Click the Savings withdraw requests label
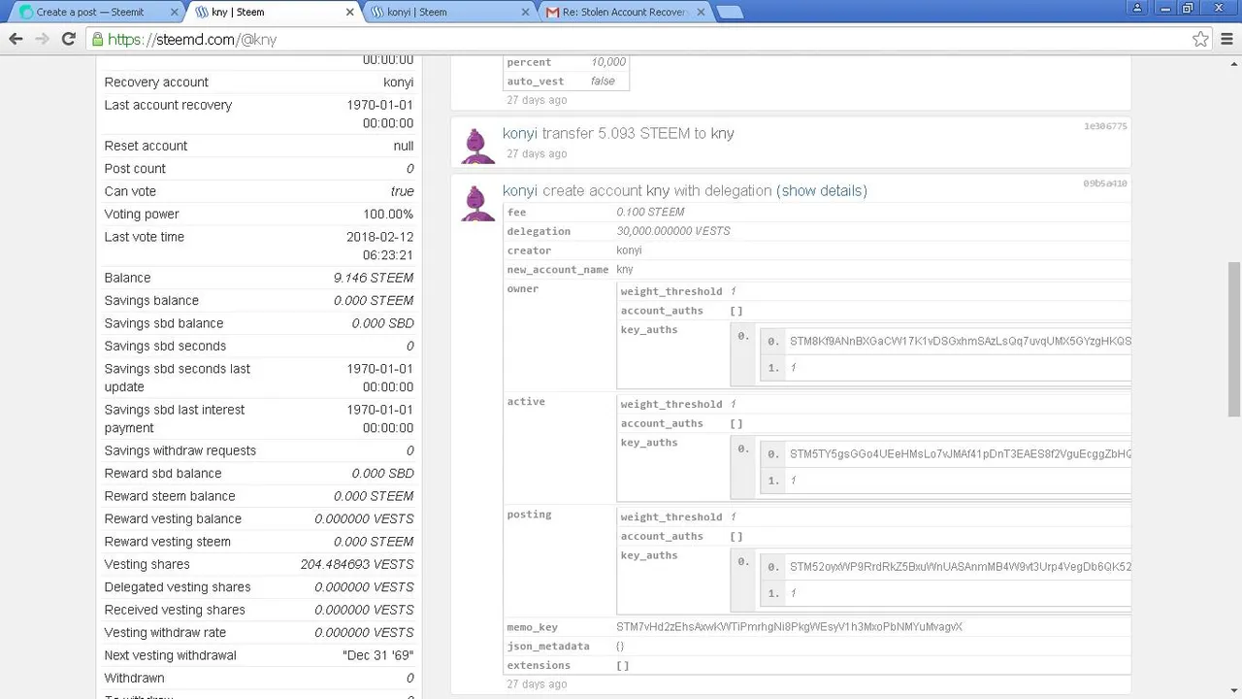 point(180,450)
